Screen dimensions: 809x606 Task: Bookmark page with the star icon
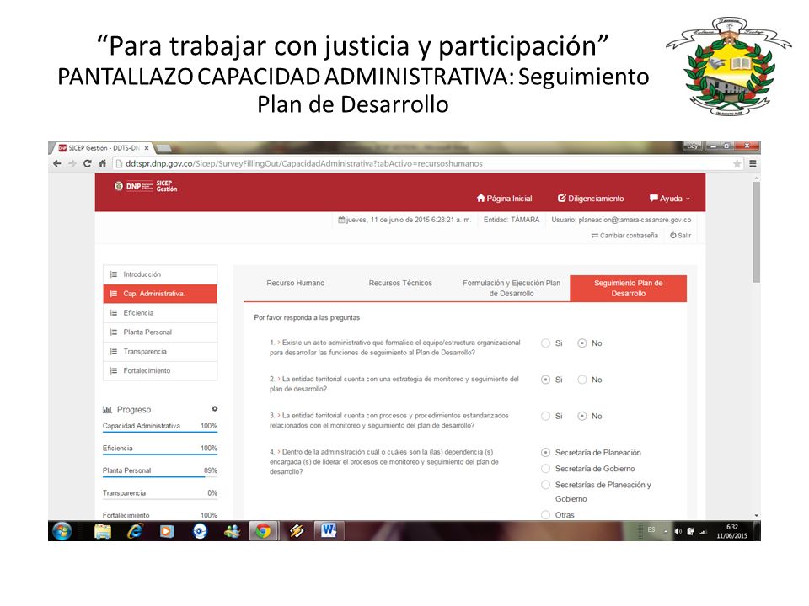[737, 163]
